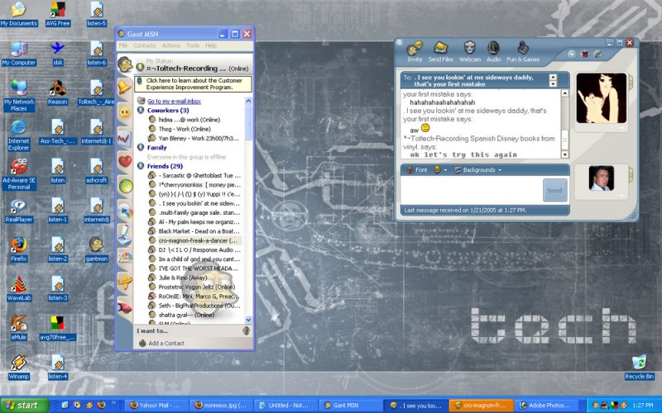
Task: Click the Go to my e-mail inbox link
Action: click(174, 101)
